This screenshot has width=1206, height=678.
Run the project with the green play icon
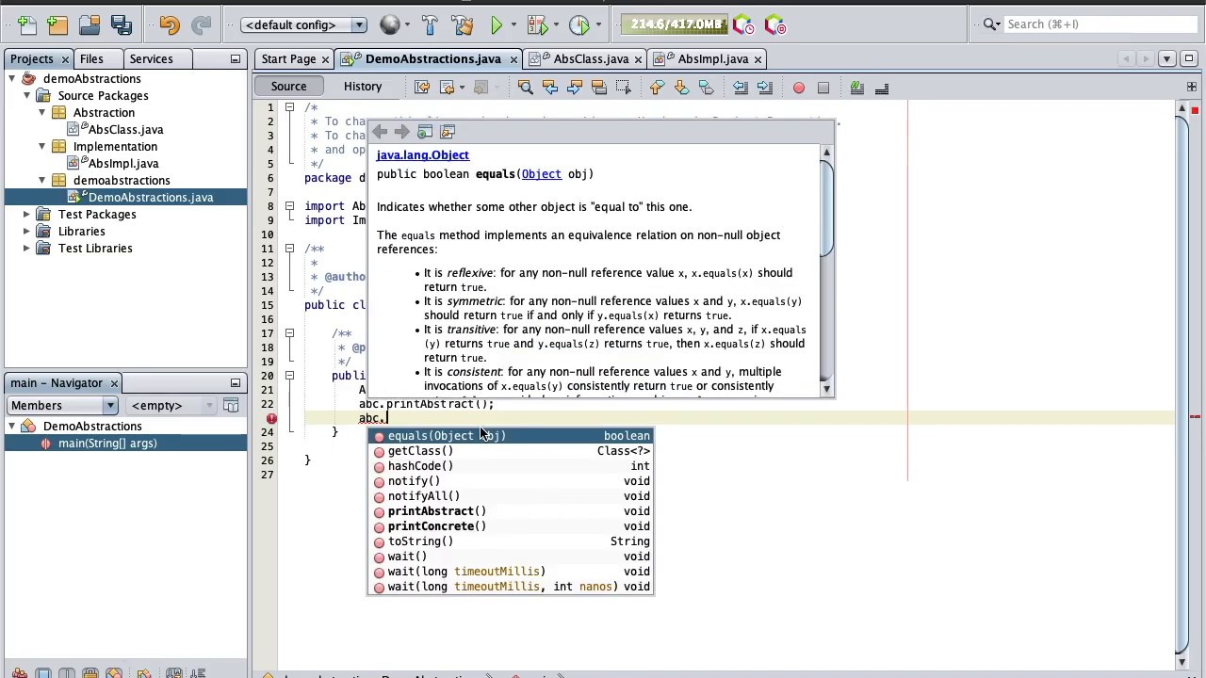[x=497, y=25]
